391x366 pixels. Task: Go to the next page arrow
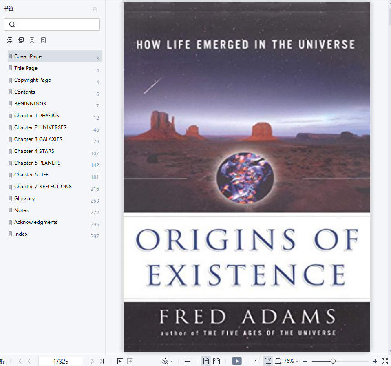coord(92,361)
